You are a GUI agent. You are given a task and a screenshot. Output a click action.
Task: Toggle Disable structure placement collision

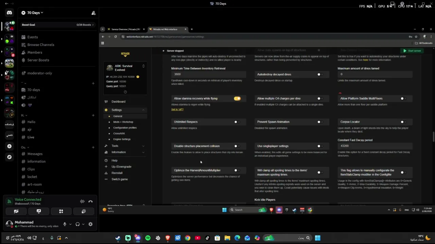tap(237, 146)
